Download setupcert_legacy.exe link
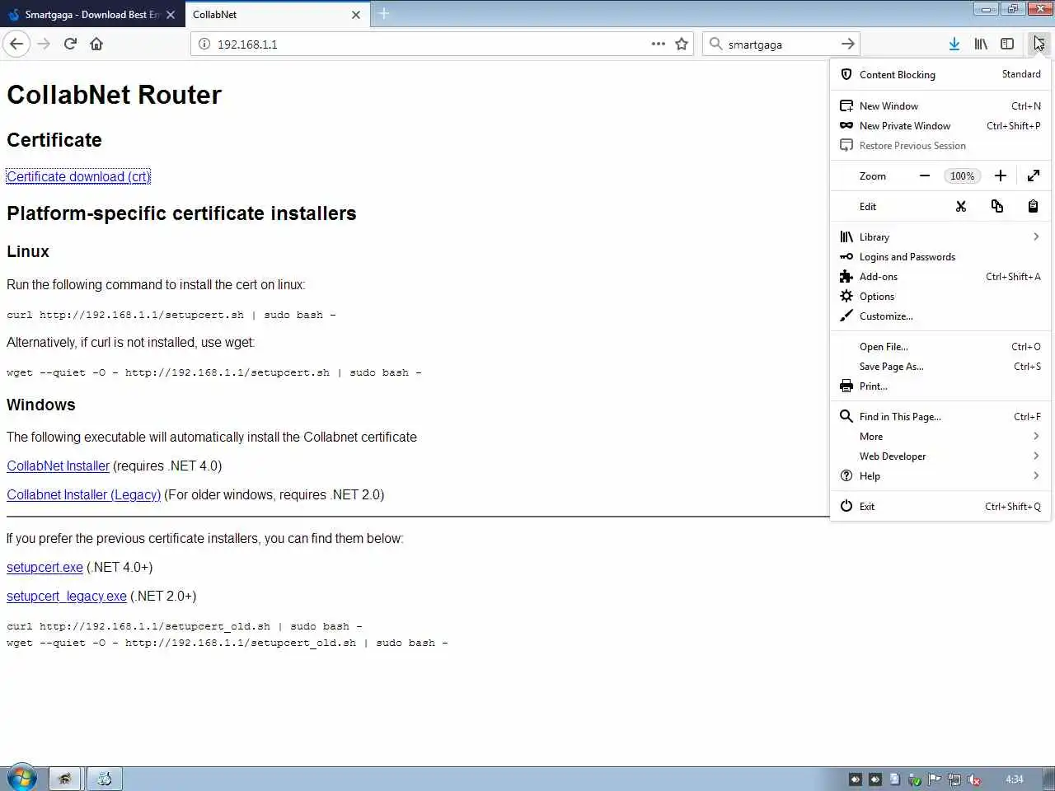The height and width of the screenshot is (791, 1055). (67, 596)
